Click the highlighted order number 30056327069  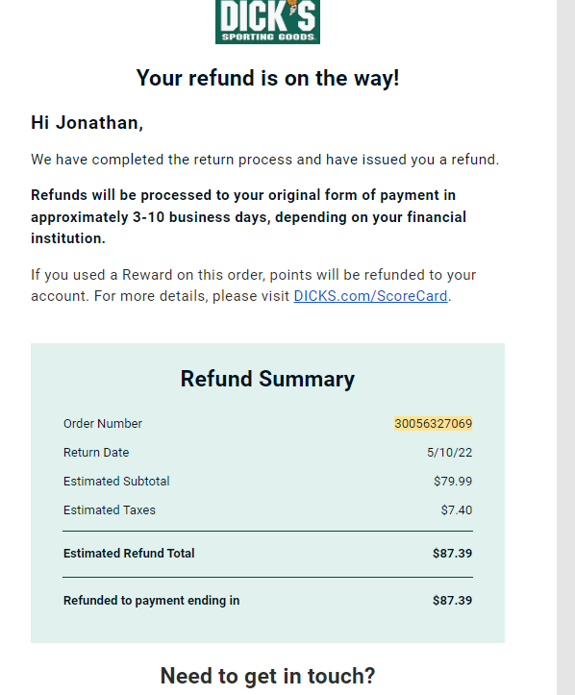coord(433,423)
